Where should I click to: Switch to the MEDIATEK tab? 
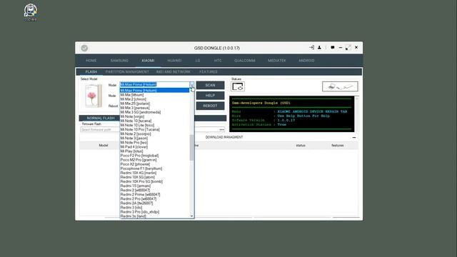277,61
